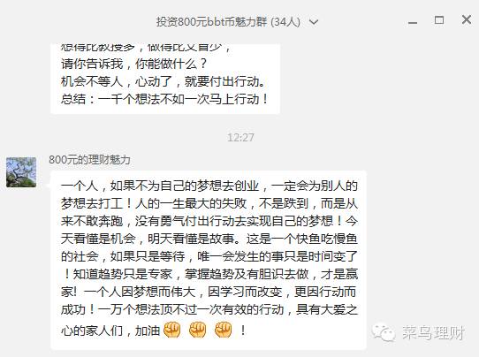
Task: Open the sender's tree photo avatar
Action: click(21, 172)
